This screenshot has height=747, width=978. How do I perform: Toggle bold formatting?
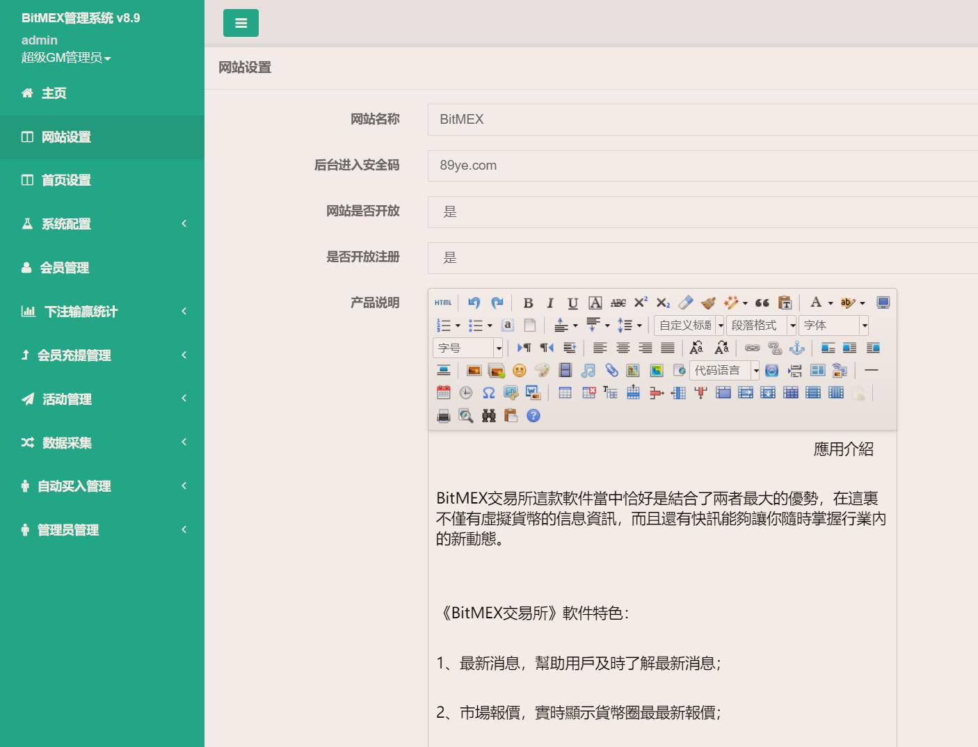(528, 303)
